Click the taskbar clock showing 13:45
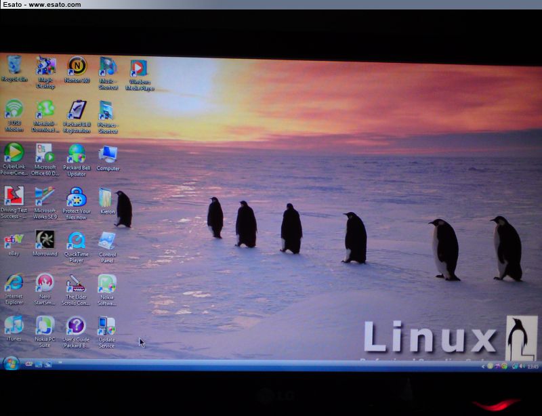 (x=533, y=367)
